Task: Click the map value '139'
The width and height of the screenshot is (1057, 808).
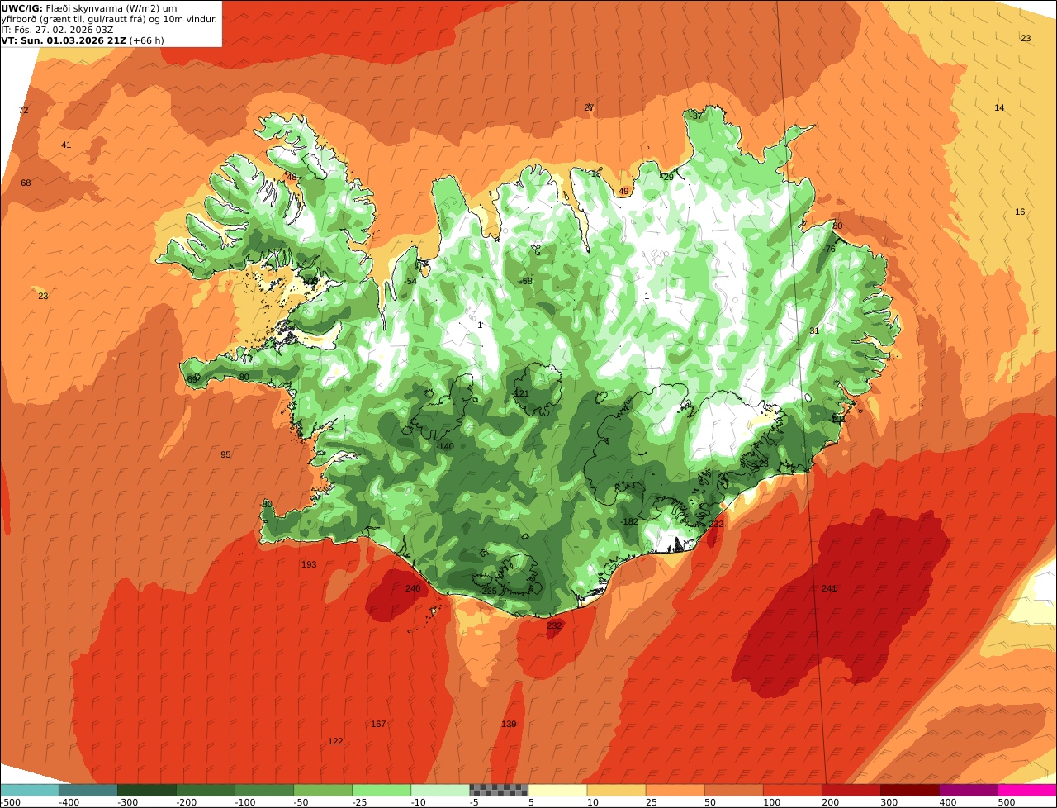Action: click(x=509, y=724)
